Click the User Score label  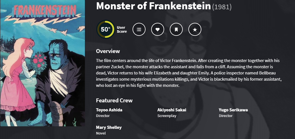tap(122, 30)
